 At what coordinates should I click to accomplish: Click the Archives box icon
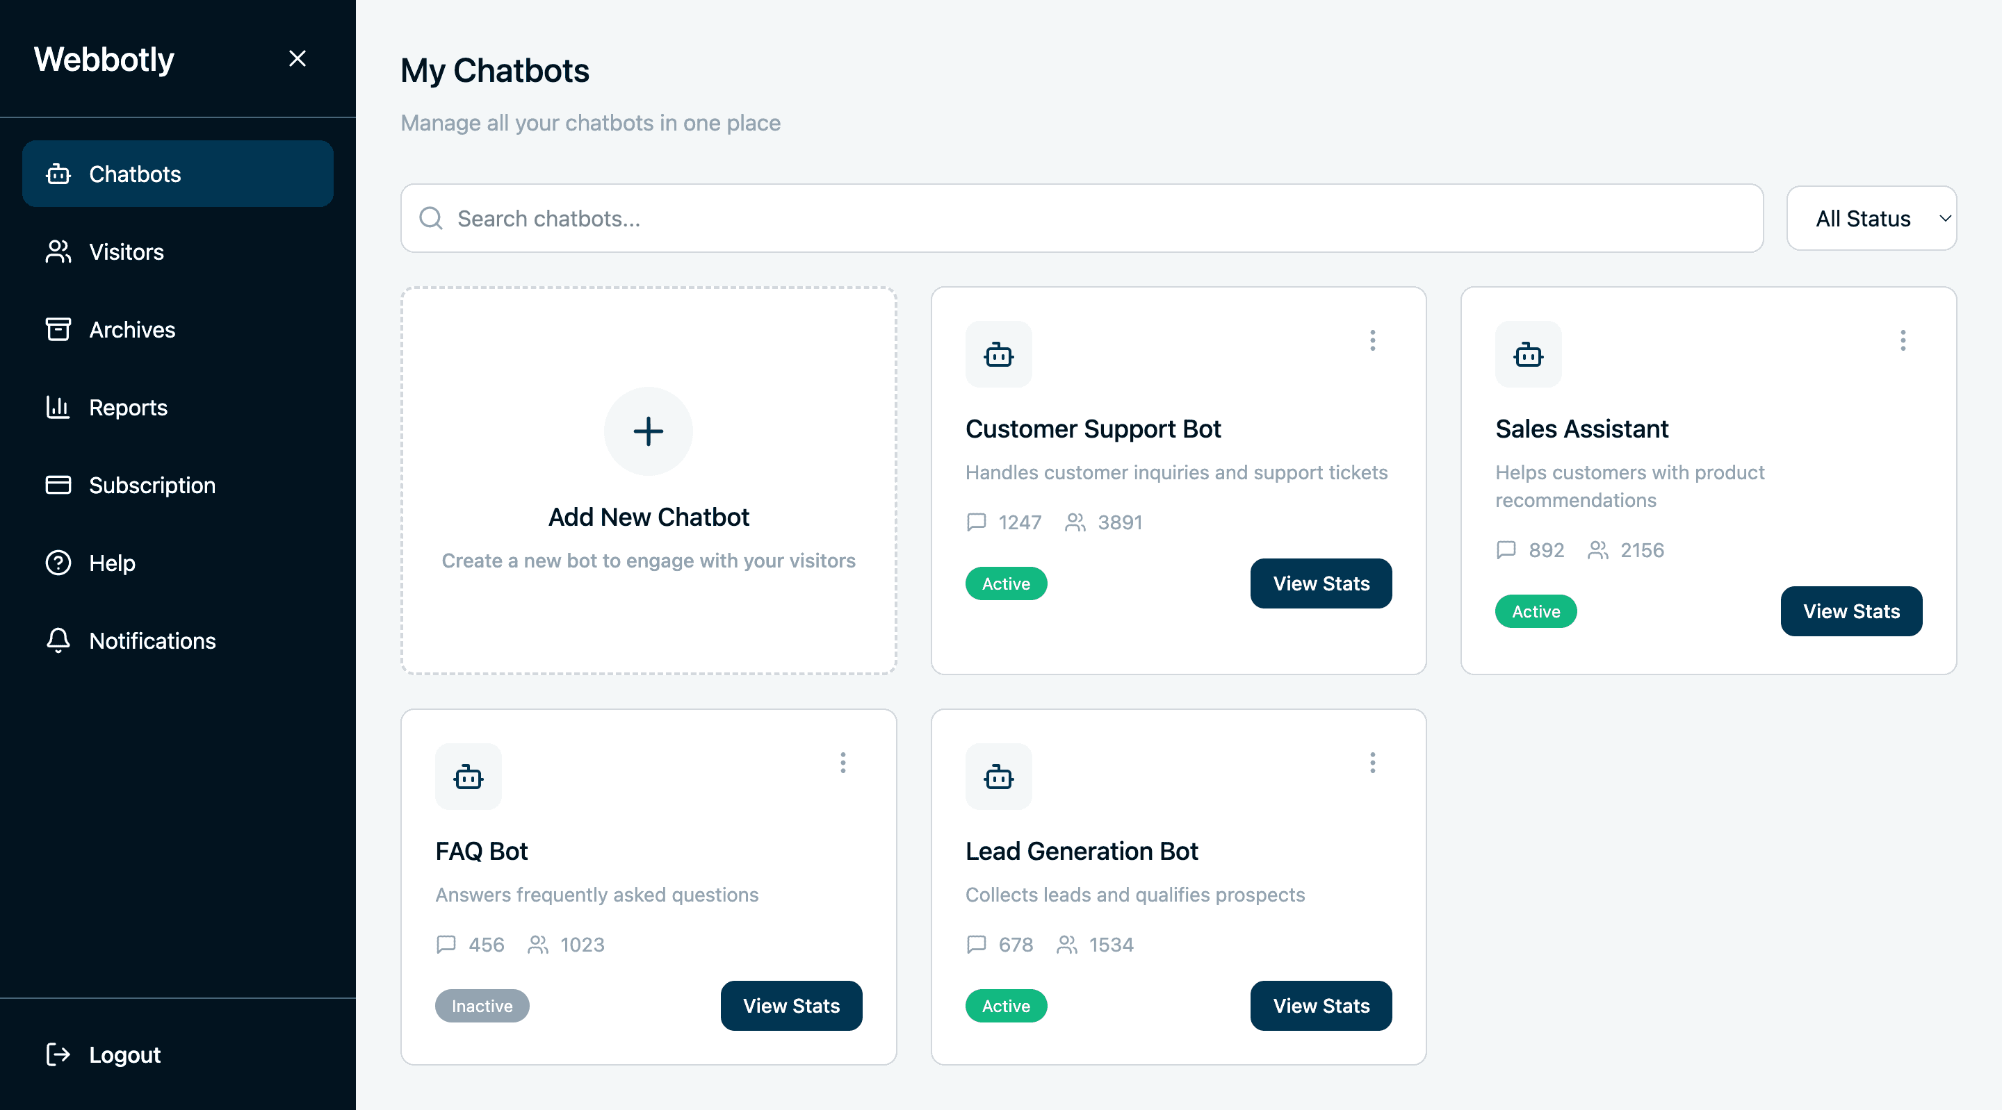click(x=58, y=329)
